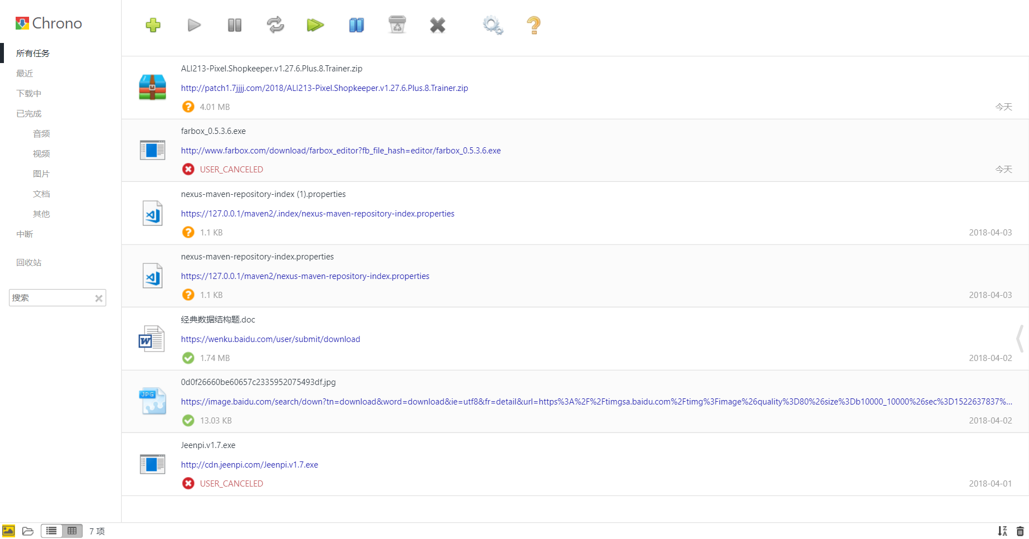Screen dimensions: 1029x539
Task: Click the trash can icon bottom right
Action: coord(1020,531)
